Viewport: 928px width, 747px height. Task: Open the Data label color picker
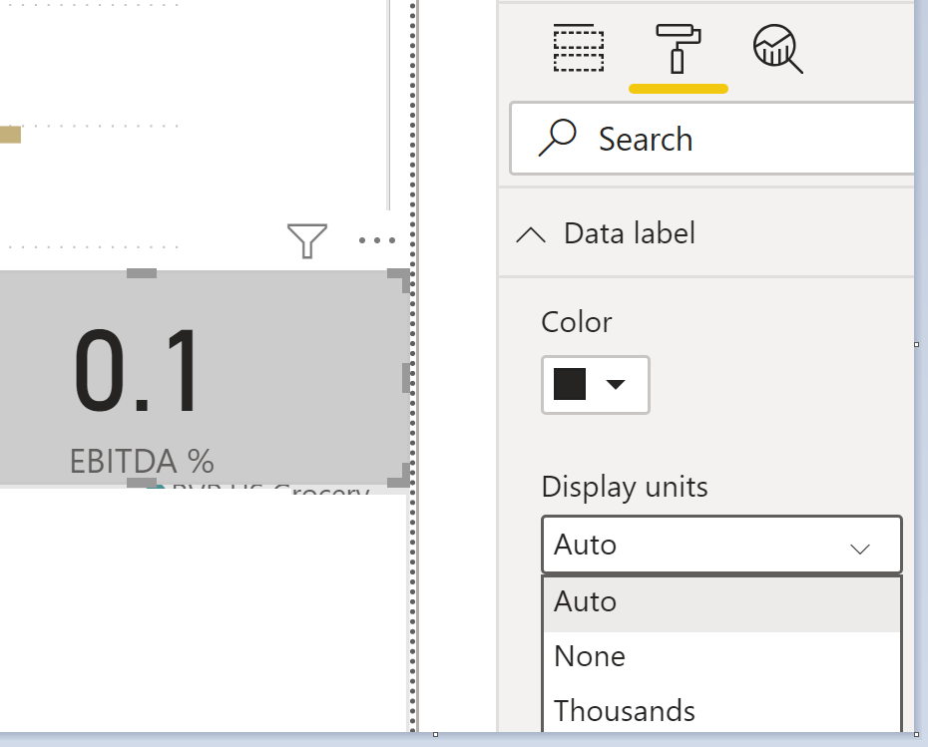[596, 385]
